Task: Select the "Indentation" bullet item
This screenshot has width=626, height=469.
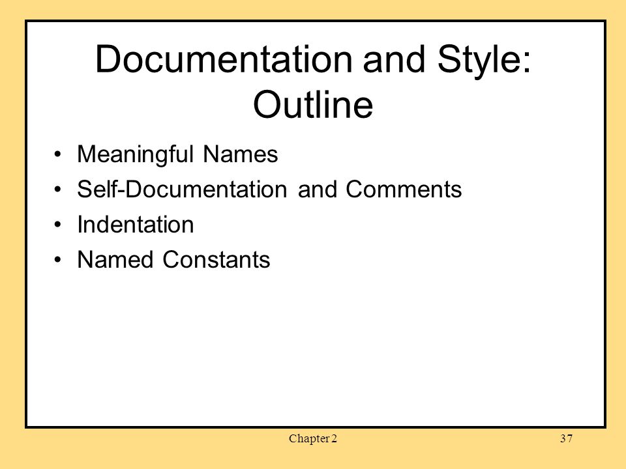Action: [x=136, y=225]
